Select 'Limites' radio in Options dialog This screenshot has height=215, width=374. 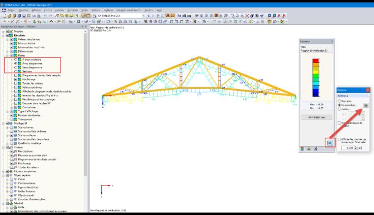(x=339, y=109)
